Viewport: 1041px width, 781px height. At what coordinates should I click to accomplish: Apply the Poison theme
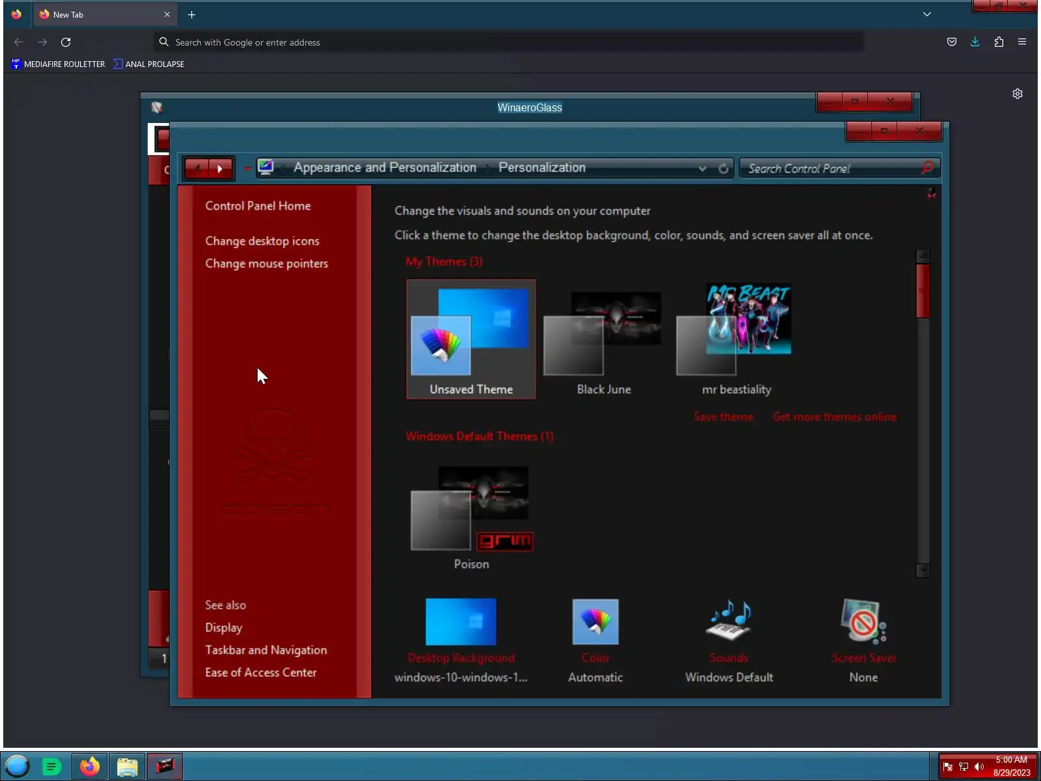tap(471, 515)
